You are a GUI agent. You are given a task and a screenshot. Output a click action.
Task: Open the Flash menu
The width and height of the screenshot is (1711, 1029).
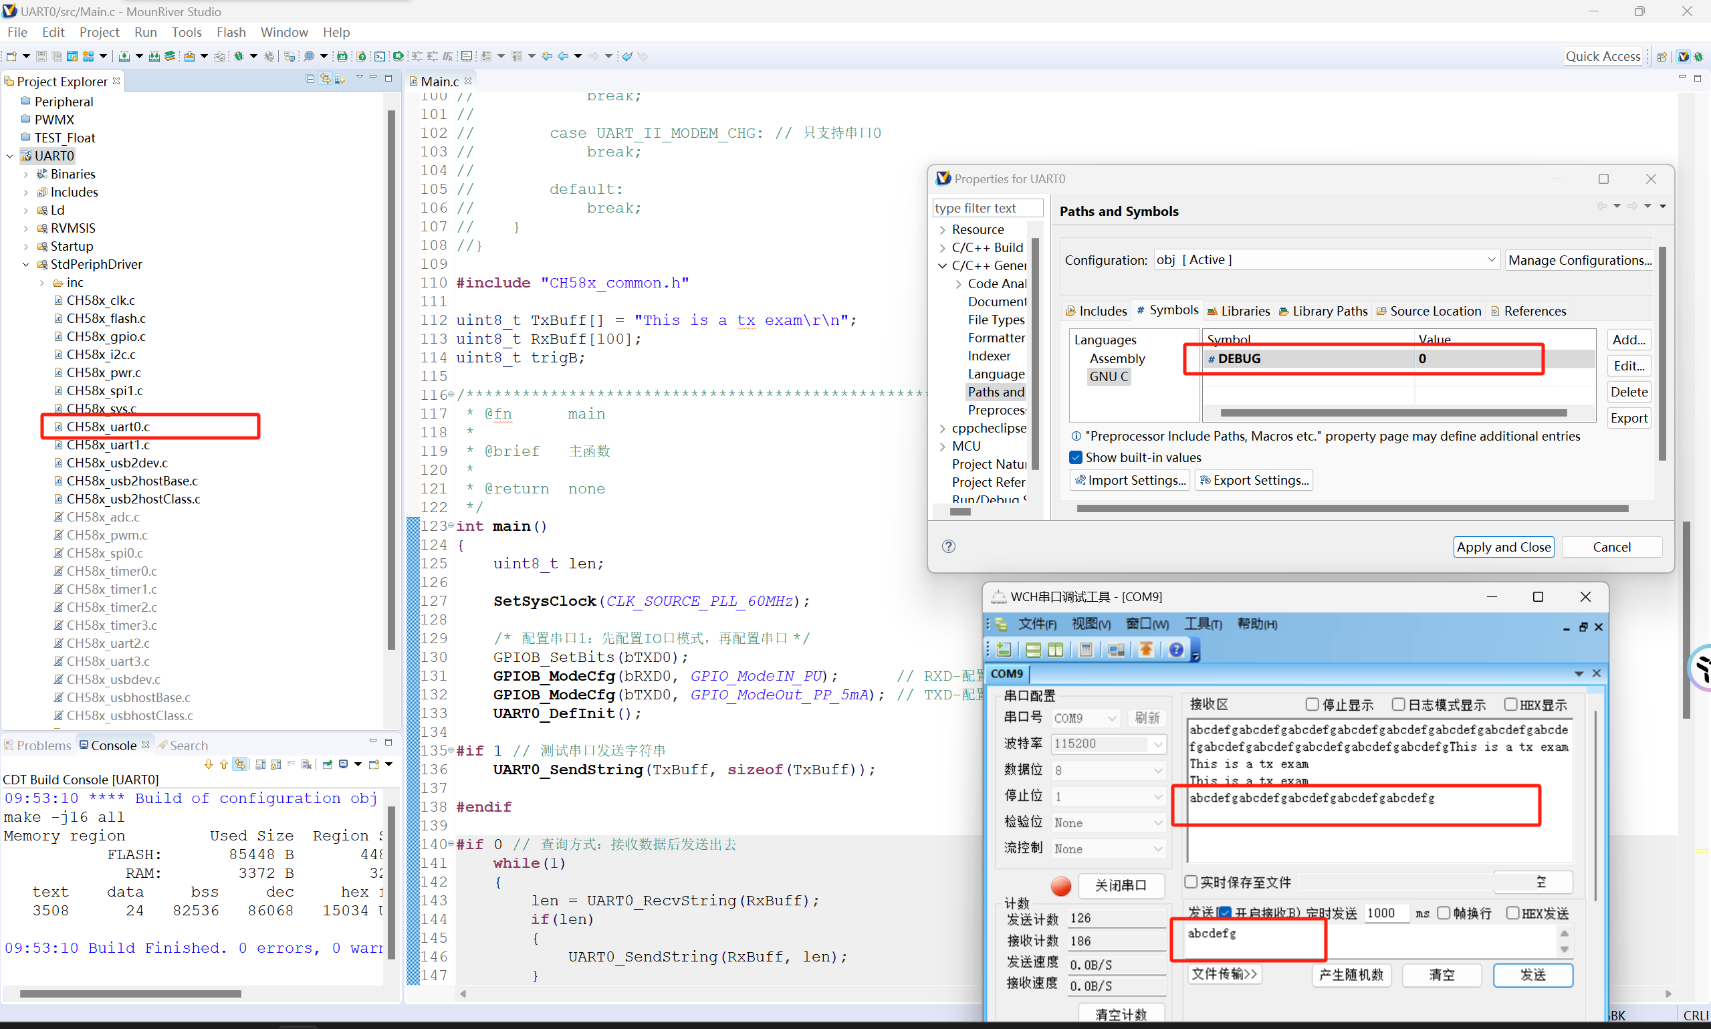click(231, 32)
